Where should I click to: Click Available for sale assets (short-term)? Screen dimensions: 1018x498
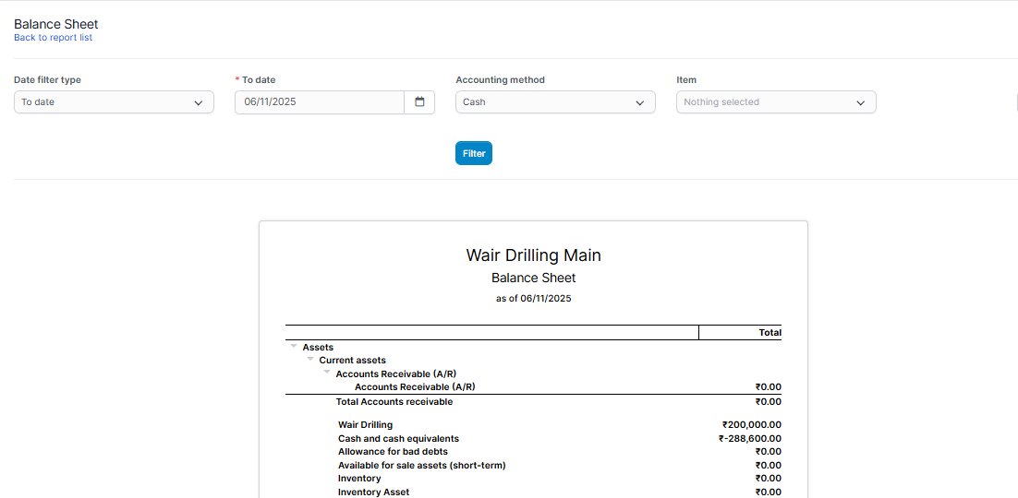[421, 466]
